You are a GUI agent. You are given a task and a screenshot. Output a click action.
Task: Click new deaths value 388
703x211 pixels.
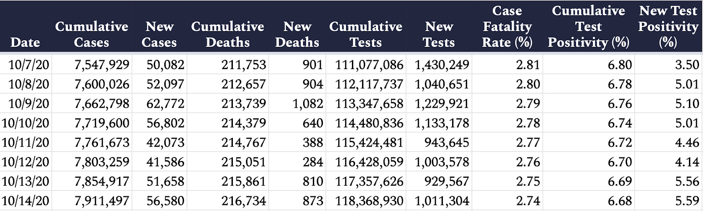[x=312, y=142]
